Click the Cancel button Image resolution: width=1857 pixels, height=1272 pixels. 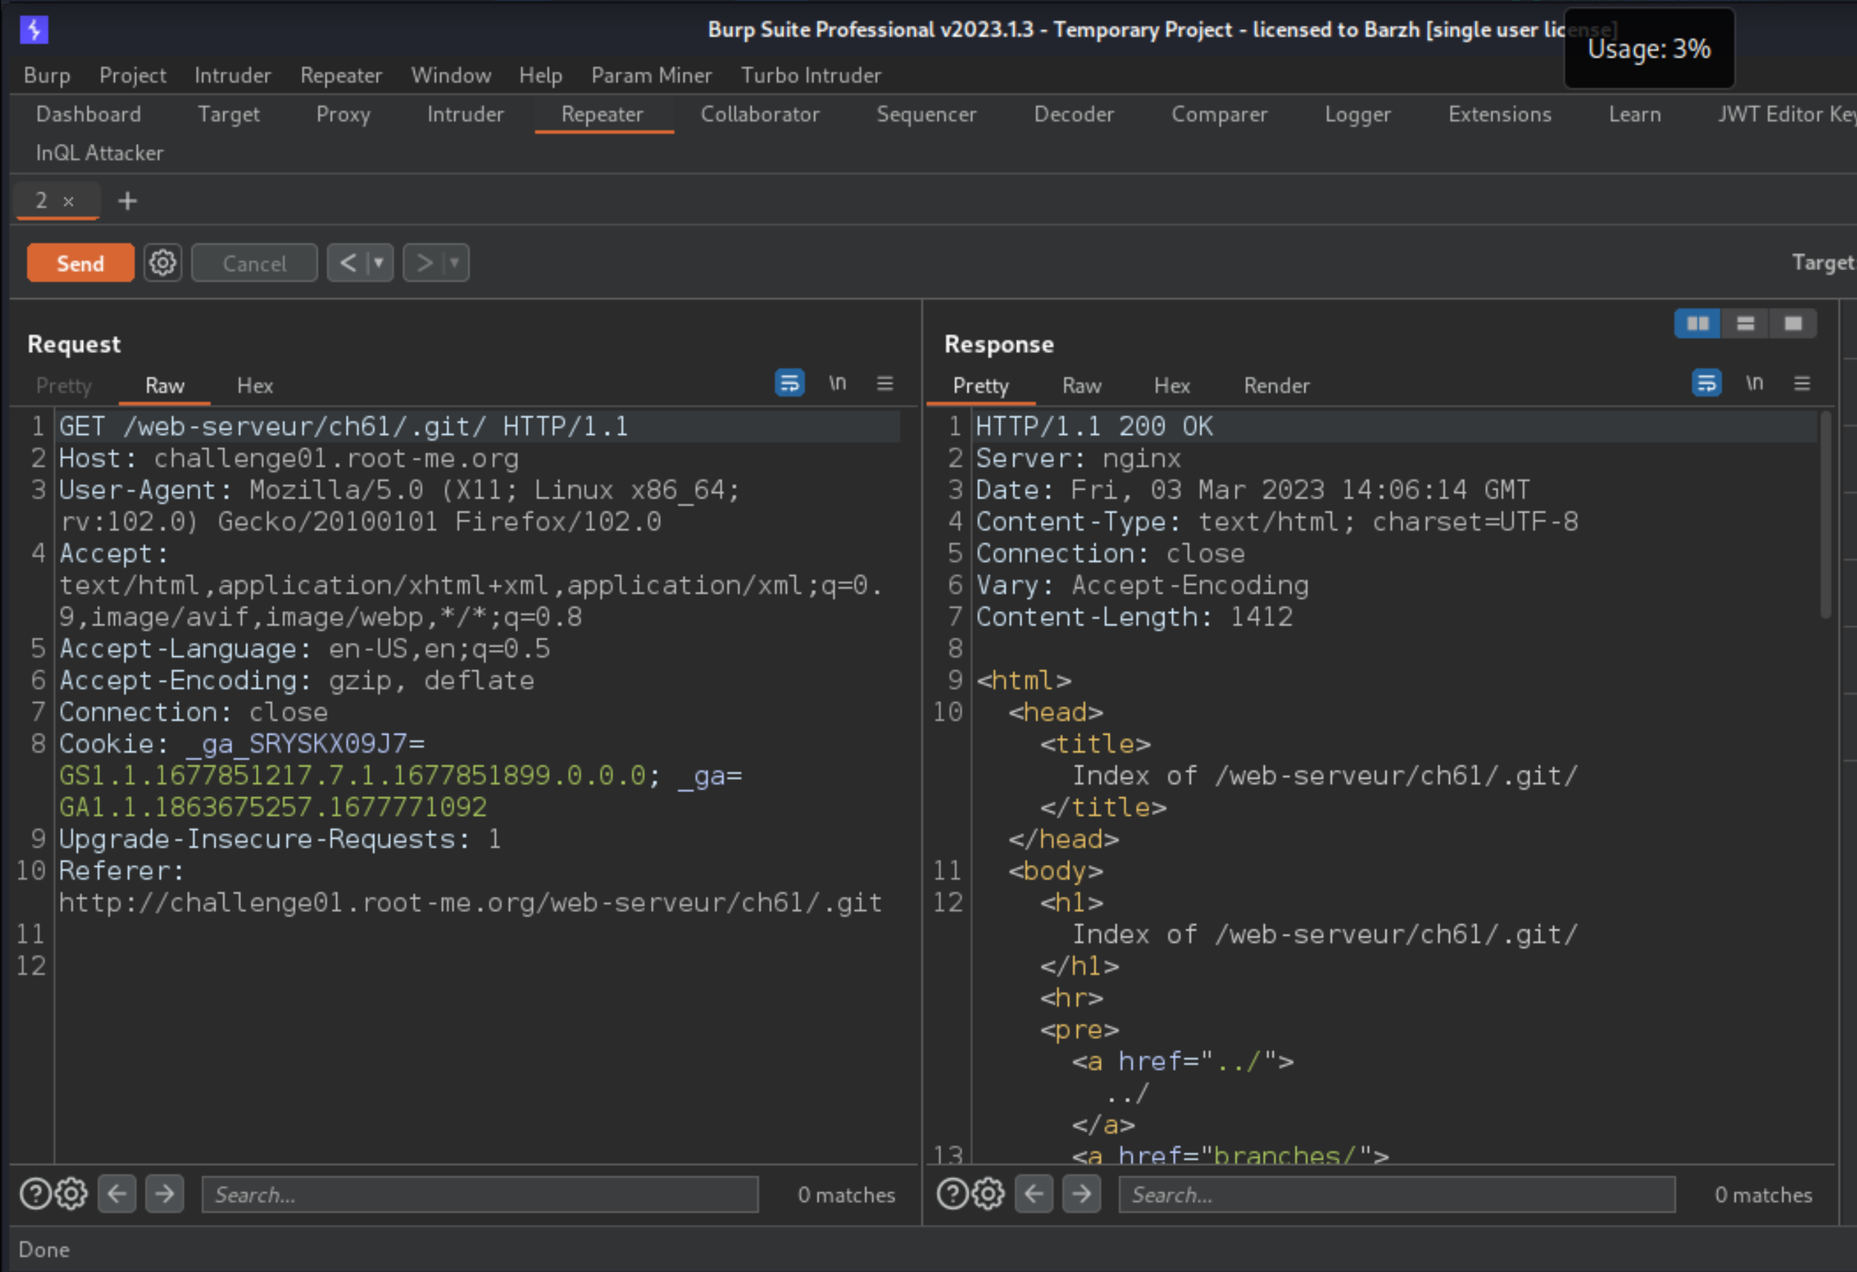click(254, 263)
